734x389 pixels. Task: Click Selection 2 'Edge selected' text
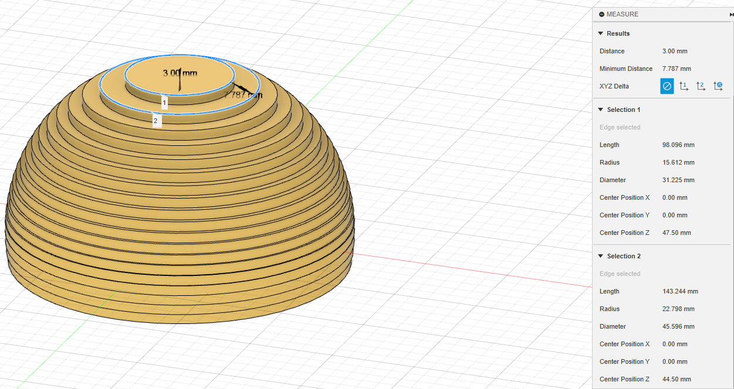click(x=620, y=274)
